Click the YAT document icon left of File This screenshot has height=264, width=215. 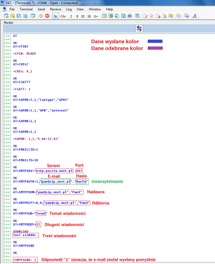pyautogui.click(x=4, y=9)
